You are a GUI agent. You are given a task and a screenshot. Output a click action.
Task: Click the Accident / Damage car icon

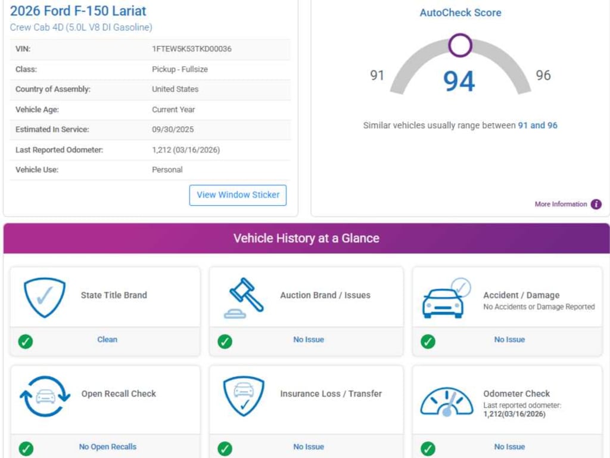(444, 298)
